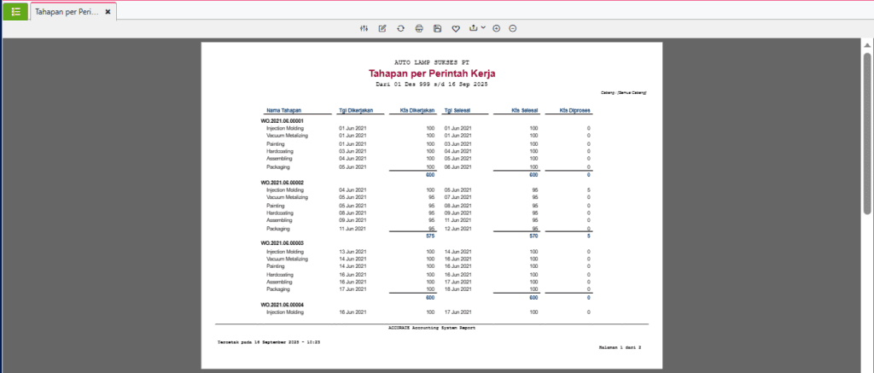Click work order WO.2021.06.00003
The image size is (874, 373).
click(x=282, y=243)
